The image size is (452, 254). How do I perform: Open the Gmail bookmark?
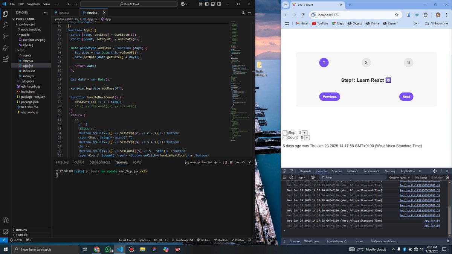point(302,23)
